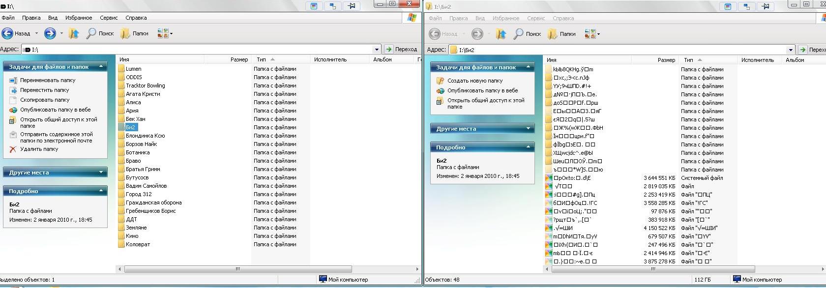Screen dimensions: 826x288
Task: Go up one folder level in the I:\ window
Action: [x=74, y=33]
